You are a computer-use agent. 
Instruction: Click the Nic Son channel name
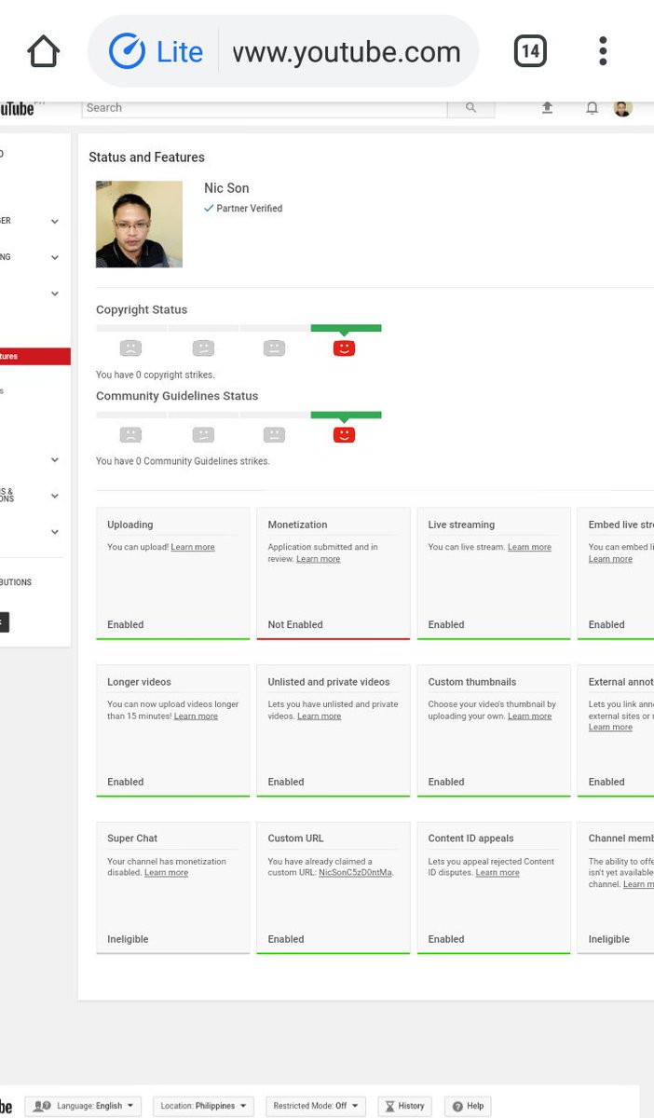[226, 188]
